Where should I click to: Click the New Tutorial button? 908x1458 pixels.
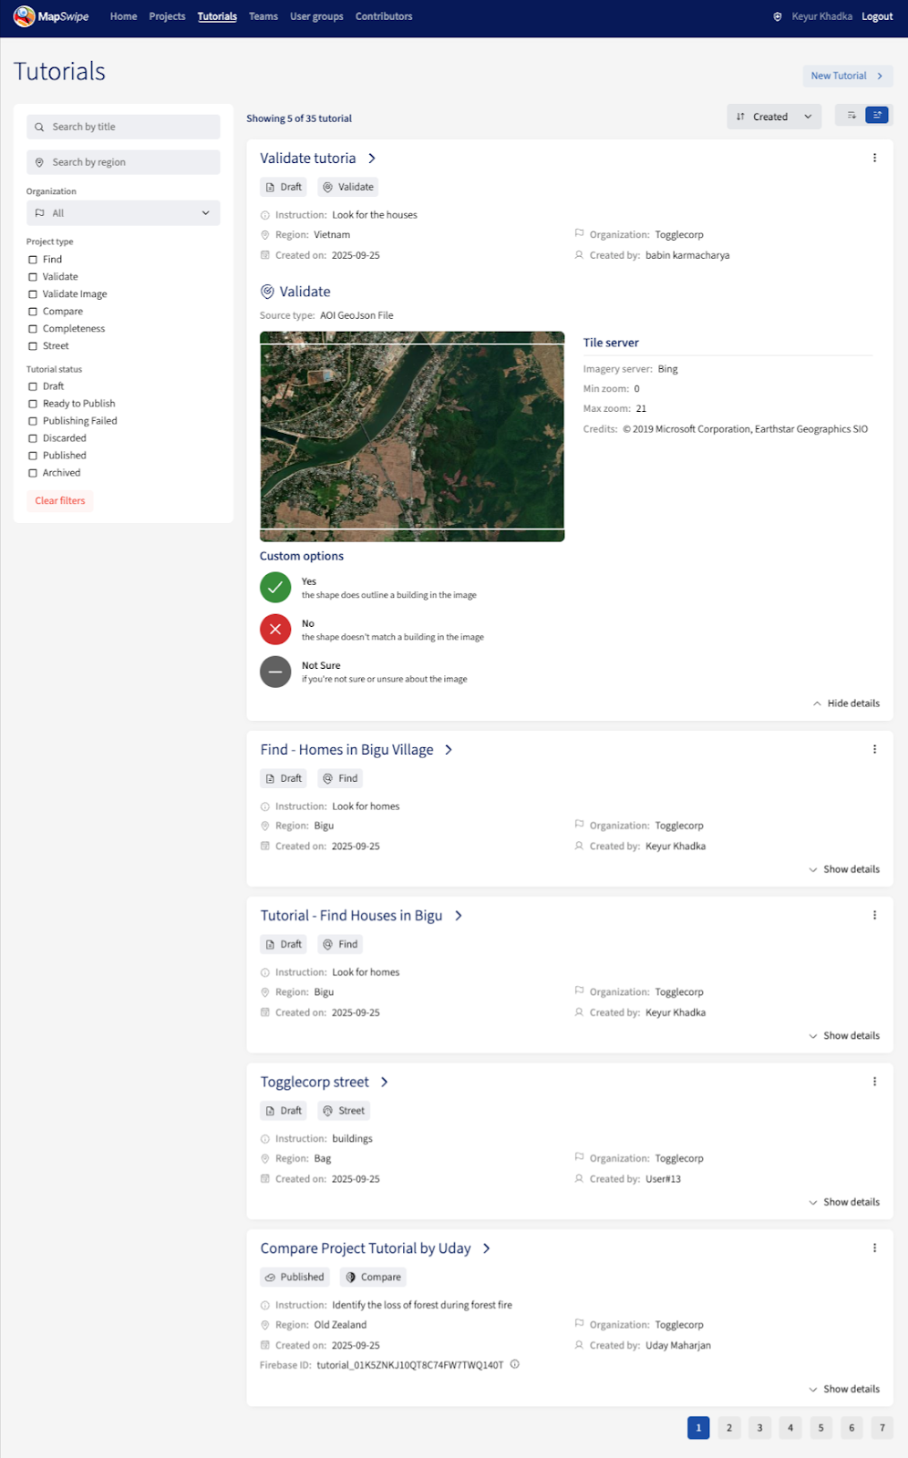pyautogui.click(x=847, y=76)
